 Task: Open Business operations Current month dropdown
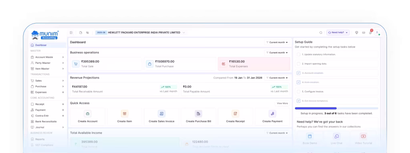(x=277, y=53)
